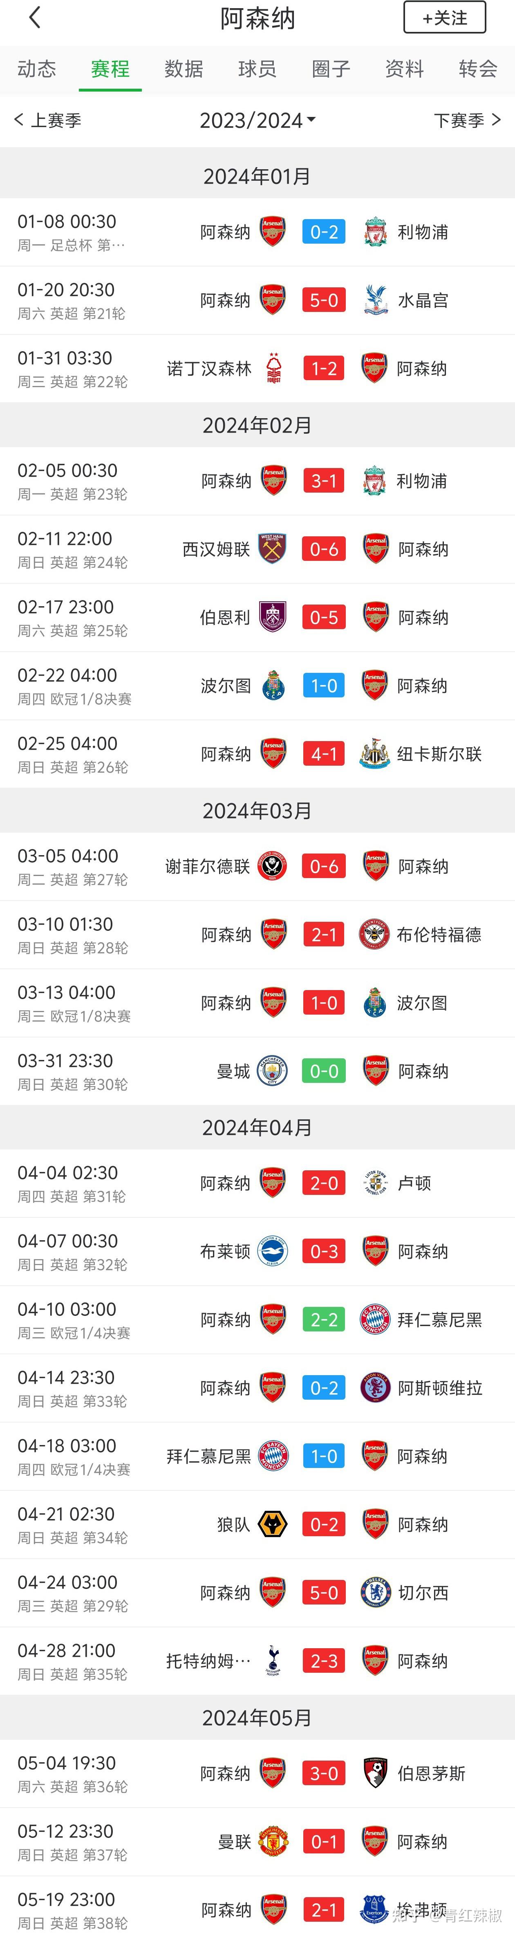Open the 数据 tab
This screenshot has height=1936, width=515.
pos(184,69)
